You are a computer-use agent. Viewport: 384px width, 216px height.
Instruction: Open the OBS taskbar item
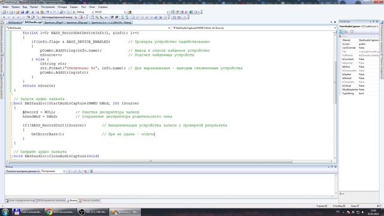[x=93, y=212]
